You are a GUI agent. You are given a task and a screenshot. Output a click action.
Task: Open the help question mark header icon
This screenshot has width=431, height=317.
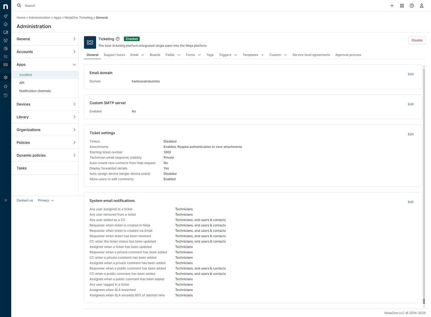click(412, 6)
